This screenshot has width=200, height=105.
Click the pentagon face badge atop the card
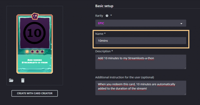pyautogui.click(x=35, y=16)
